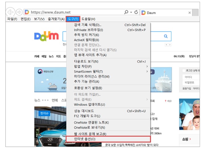The width and height of the screenshot is (205, 151).
Task: Select 호환성 보기 설정(B) entry
Action: (x=109, y=88)
